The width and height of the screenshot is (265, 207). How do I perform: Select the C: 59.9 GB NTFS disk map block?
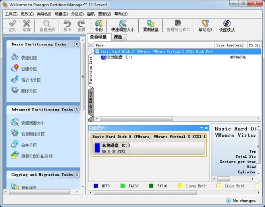click(112, 148)
